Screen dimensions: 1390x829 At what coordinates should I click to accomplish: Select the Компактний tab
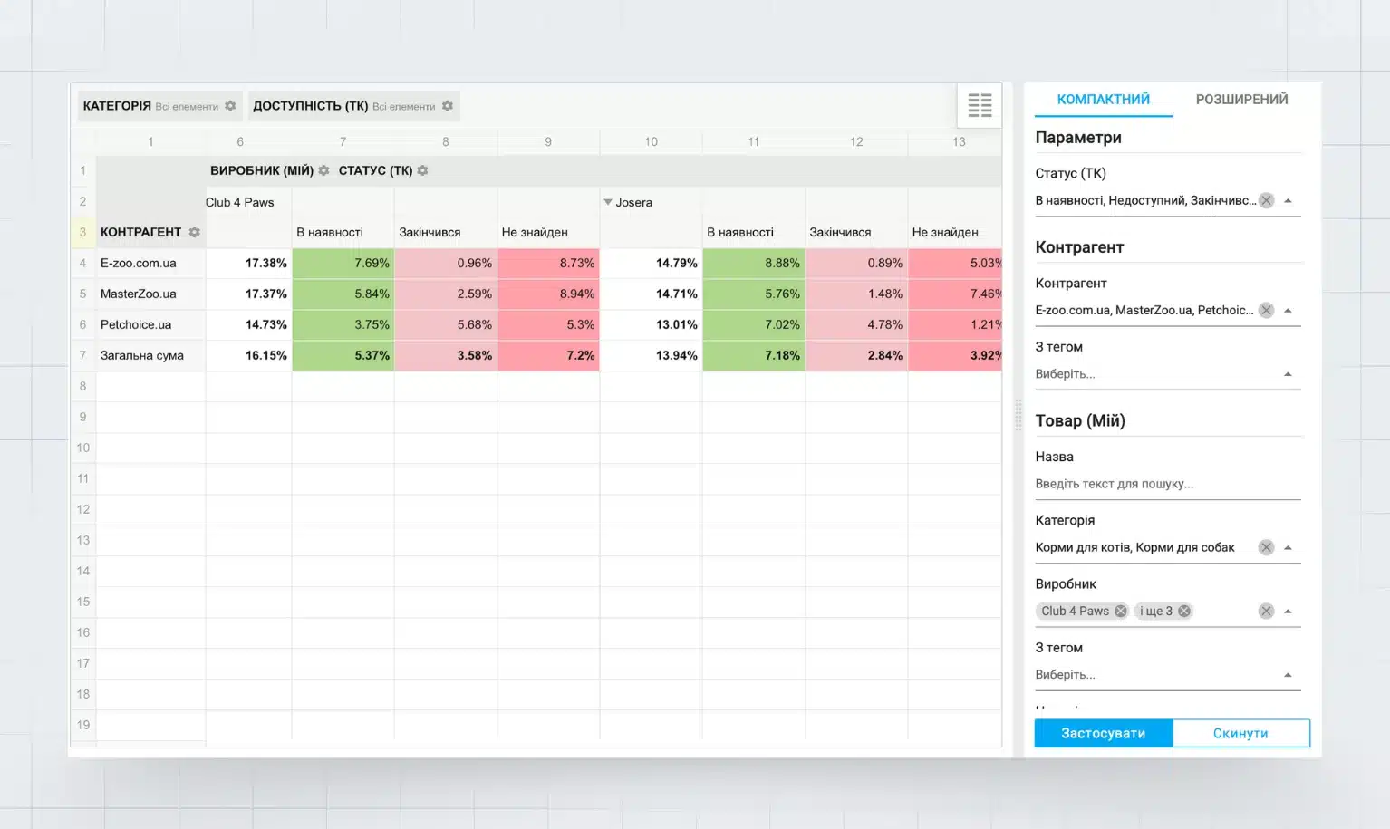(1103, 100)
